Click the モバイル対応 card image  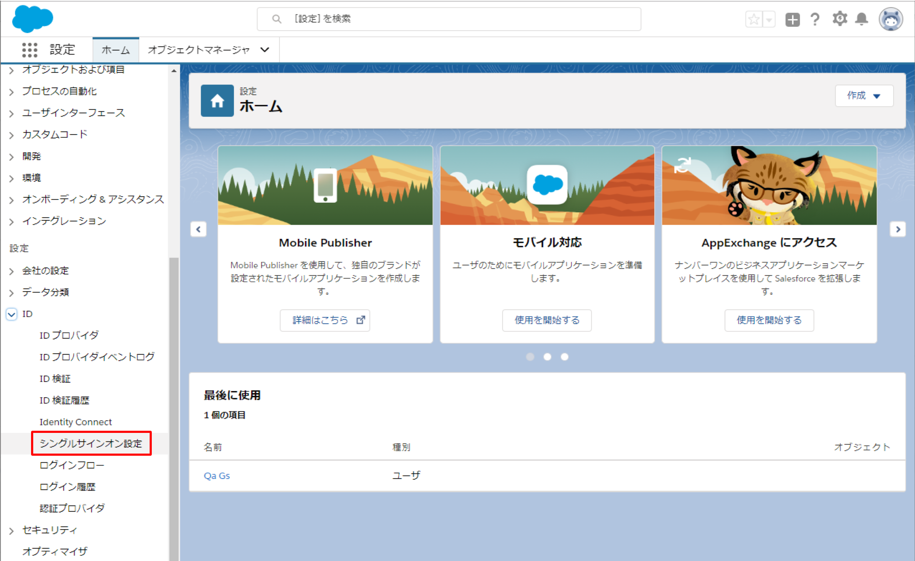pyautogui.click(x=547, y=185)
